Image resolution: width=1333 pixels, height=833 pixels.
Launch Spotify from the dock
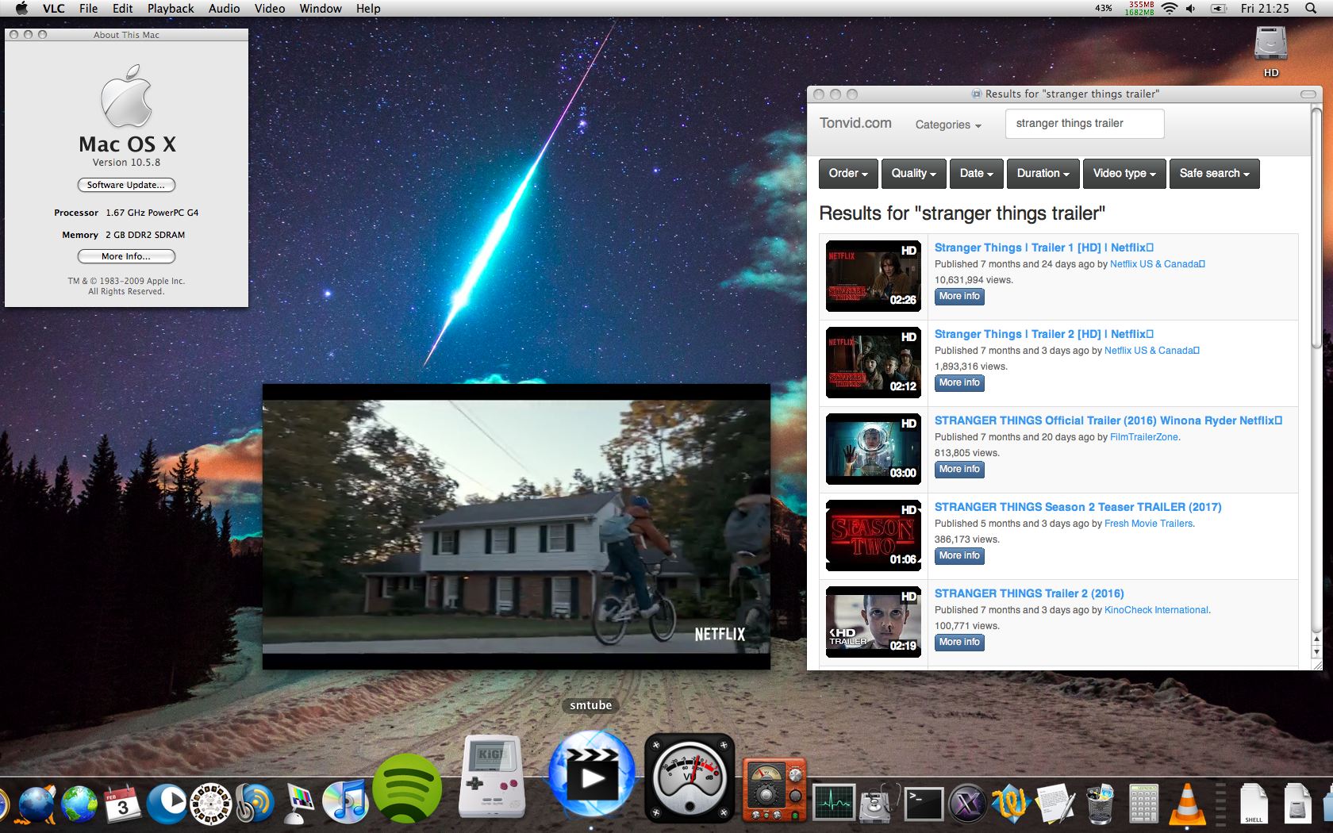(x=407, y=789)
